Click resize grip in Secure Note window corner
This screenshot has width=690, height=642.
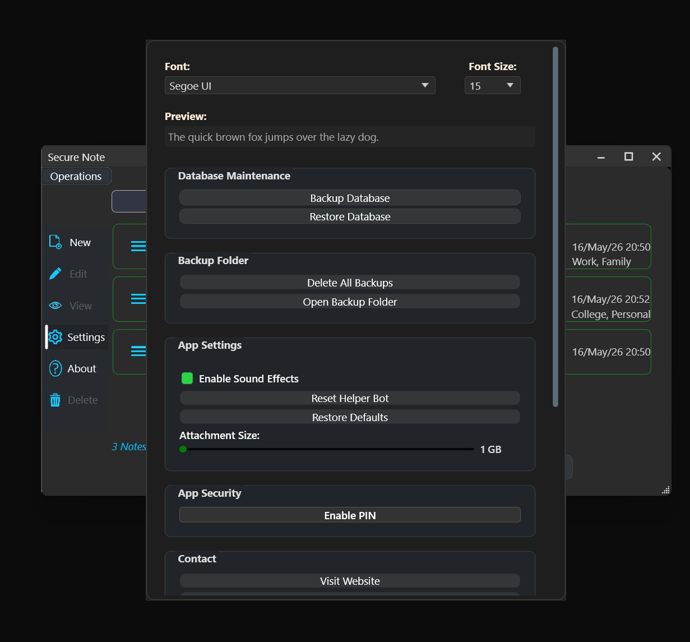pos(665,490)
